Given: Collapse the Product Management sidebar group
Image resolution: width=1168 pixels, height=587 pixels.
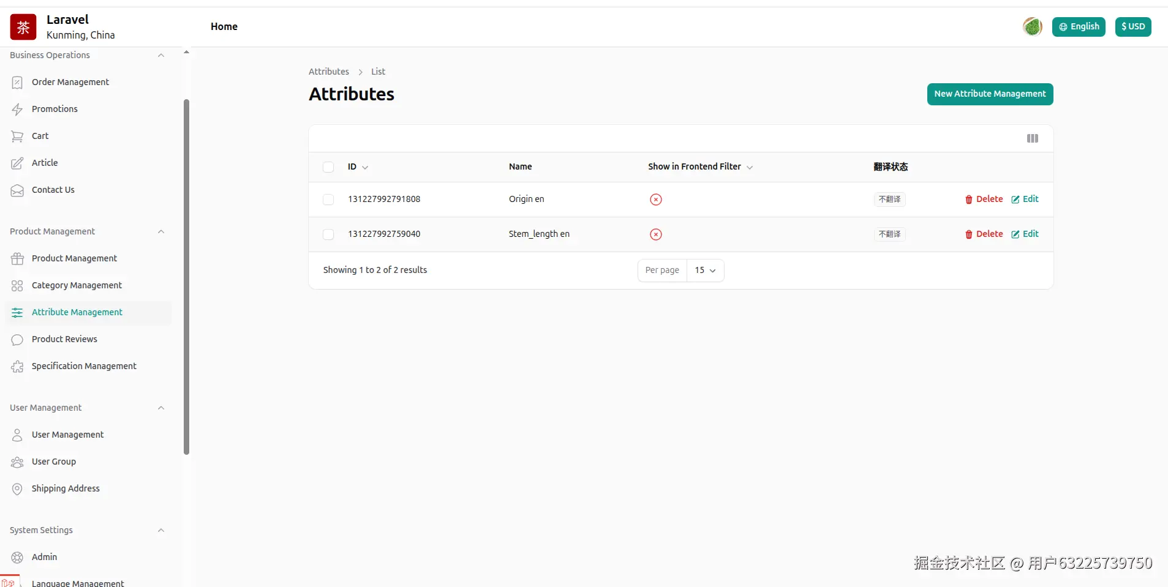Looking at the screenshot, I should click(x=161, y=231).
